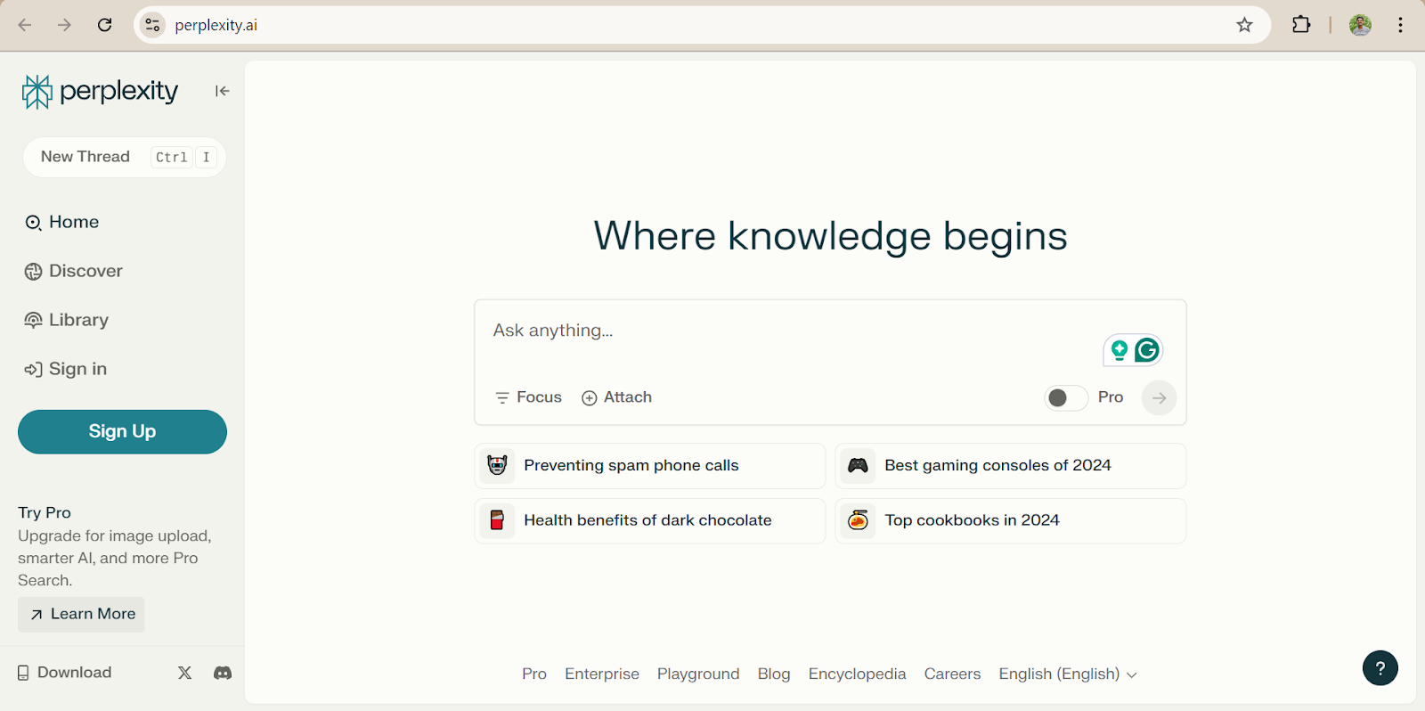Open the Library section
This screenshot has width=1425, height=711.
[67, 320]
